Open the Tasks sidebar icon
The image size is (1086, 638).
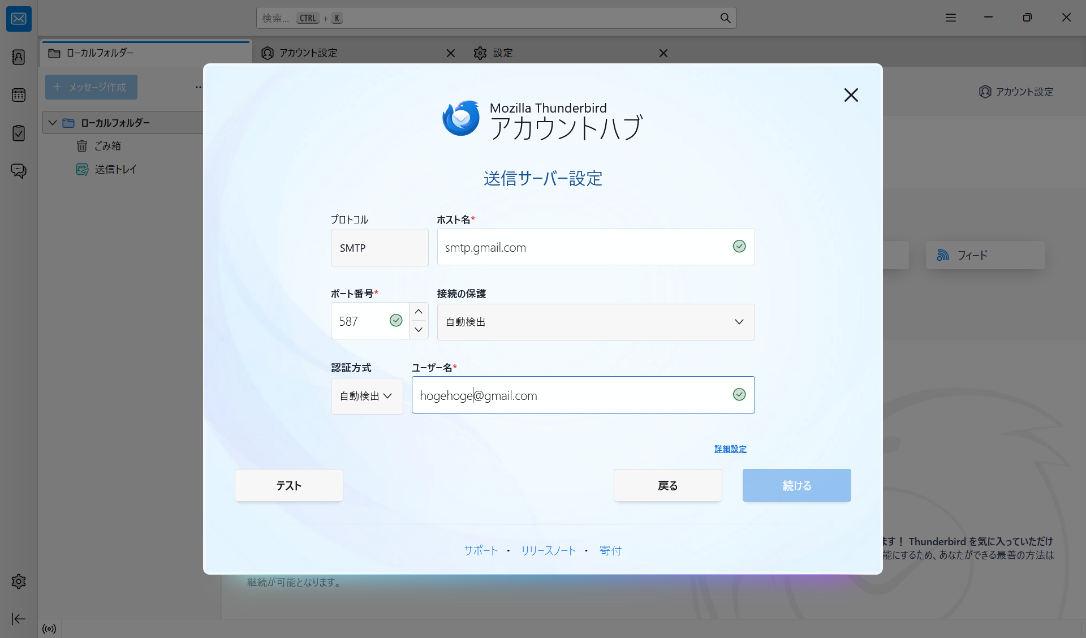coord(19,133)
